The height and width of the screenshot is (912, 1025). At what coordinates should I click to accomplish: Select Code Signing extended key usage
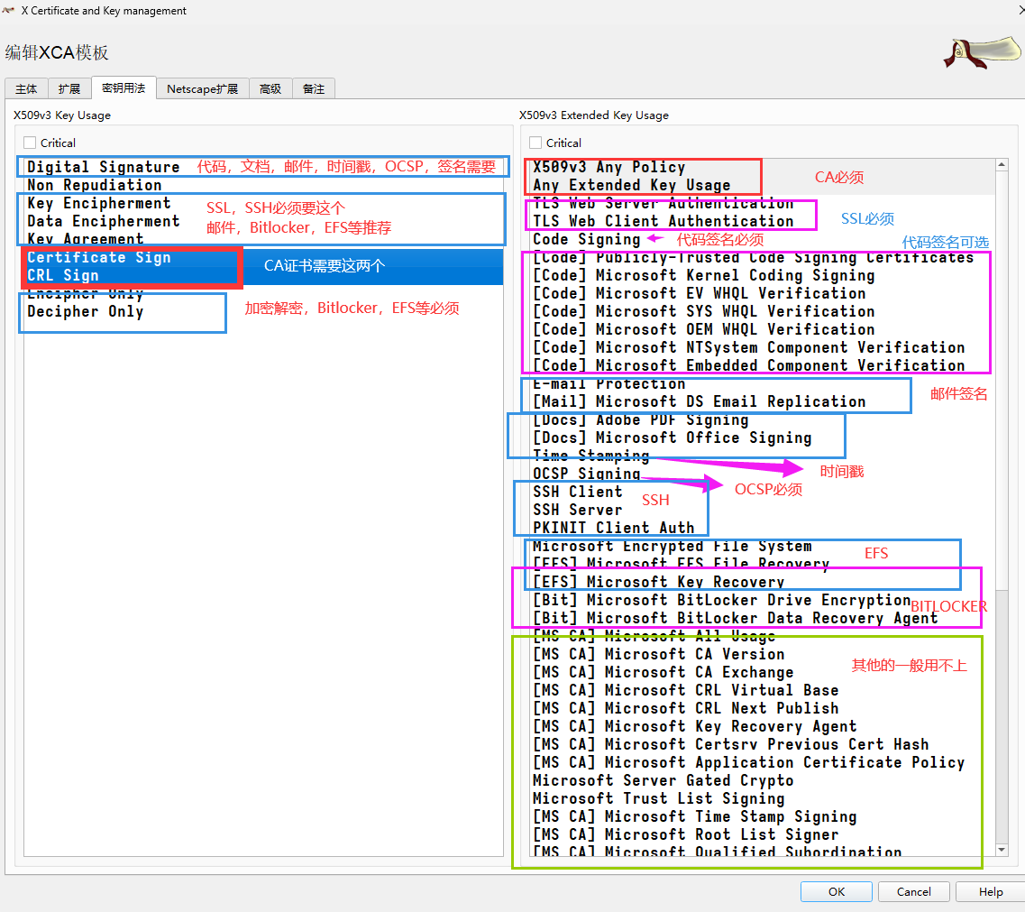point(586,239)
